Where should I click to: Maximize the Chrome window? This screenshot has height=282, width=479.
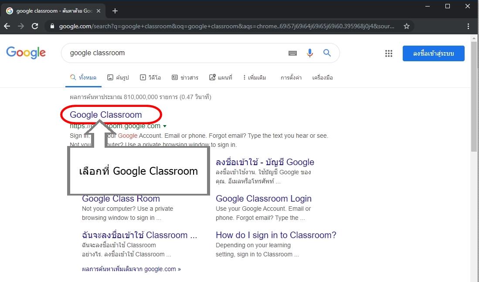pos(448,6)
